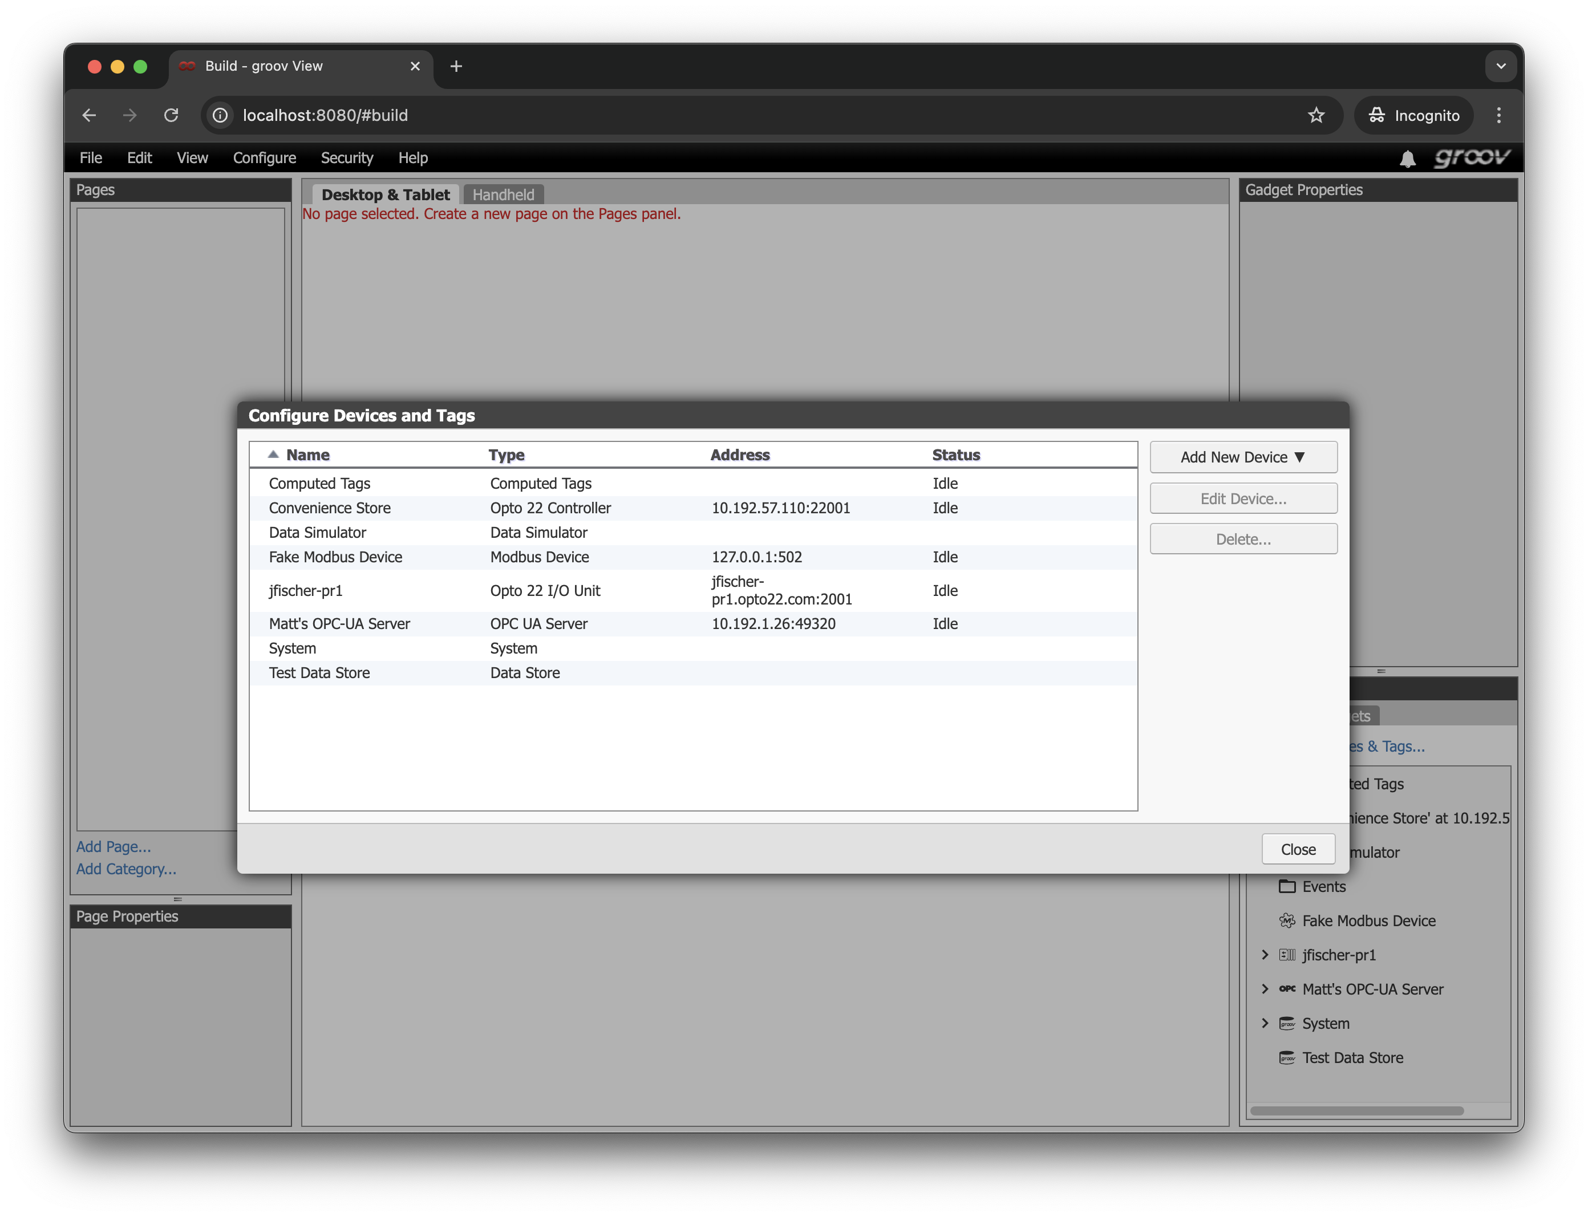Open the Add New Device dropdown
Image resolution: width=1588 pixels, height=1217 pixels.
point(1242,457)
